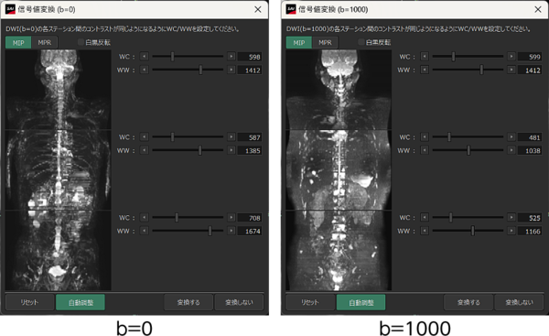
Task: Click left arrow for WC 708 row
Action: [144, 217]
